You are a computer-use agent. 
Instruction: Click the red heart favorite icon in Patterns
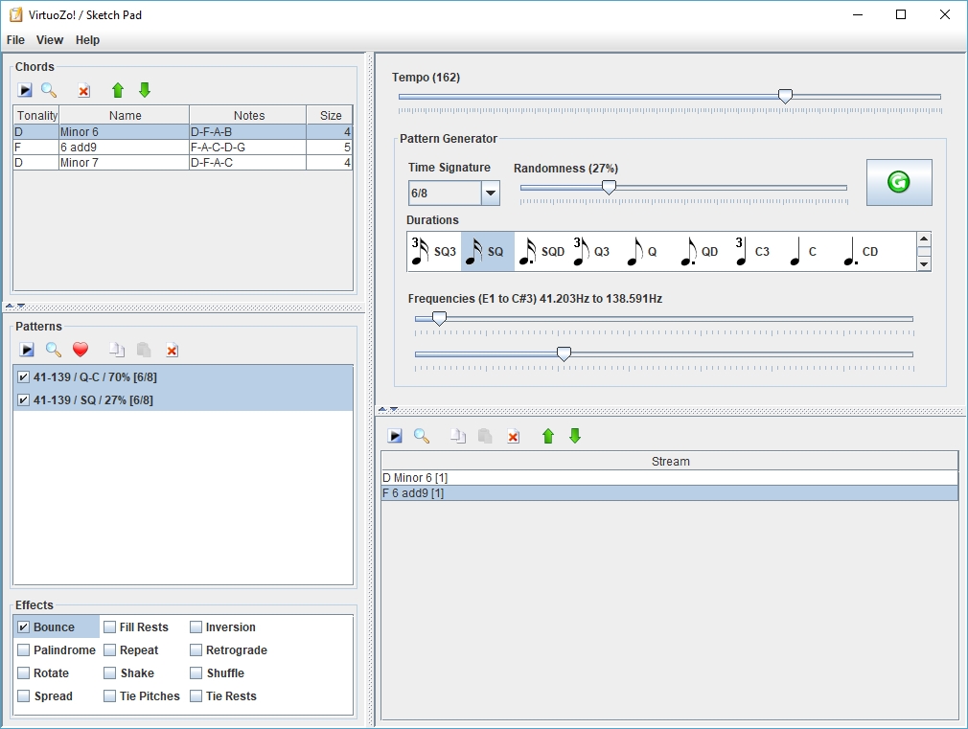[81, 350]
